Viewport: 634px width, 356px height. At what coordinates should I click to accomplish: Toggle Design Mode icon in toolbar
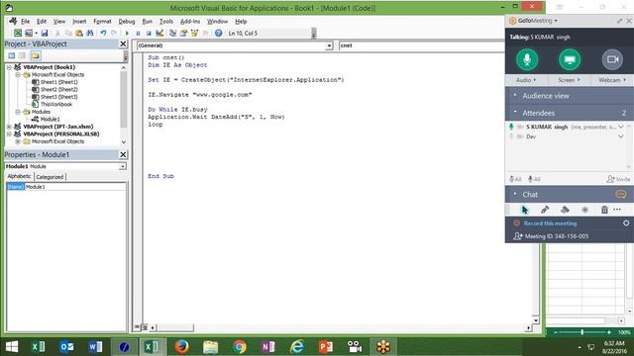[159, 33]
